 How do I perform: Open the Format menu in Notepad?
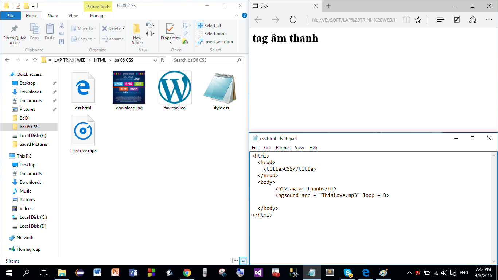(x=283, y=148)
